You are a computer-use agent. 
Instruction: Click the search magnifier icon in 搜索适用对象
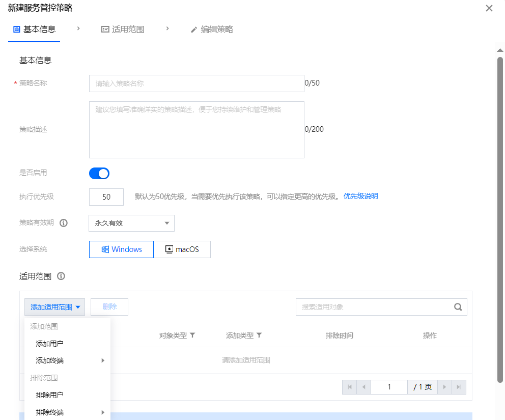click(x=458, y=307)
